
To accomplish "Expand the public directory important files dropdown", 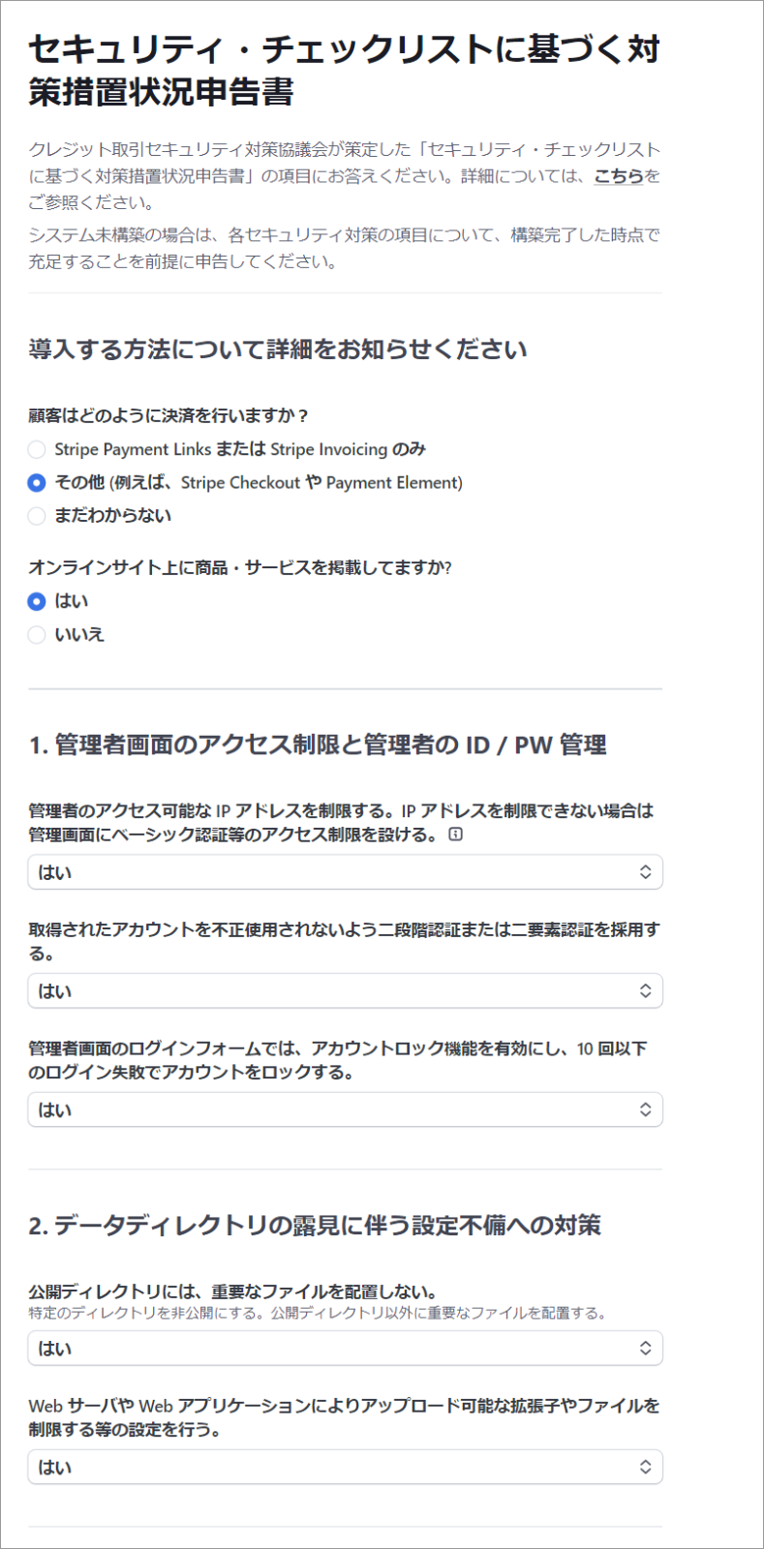I will coord(345,1348).
